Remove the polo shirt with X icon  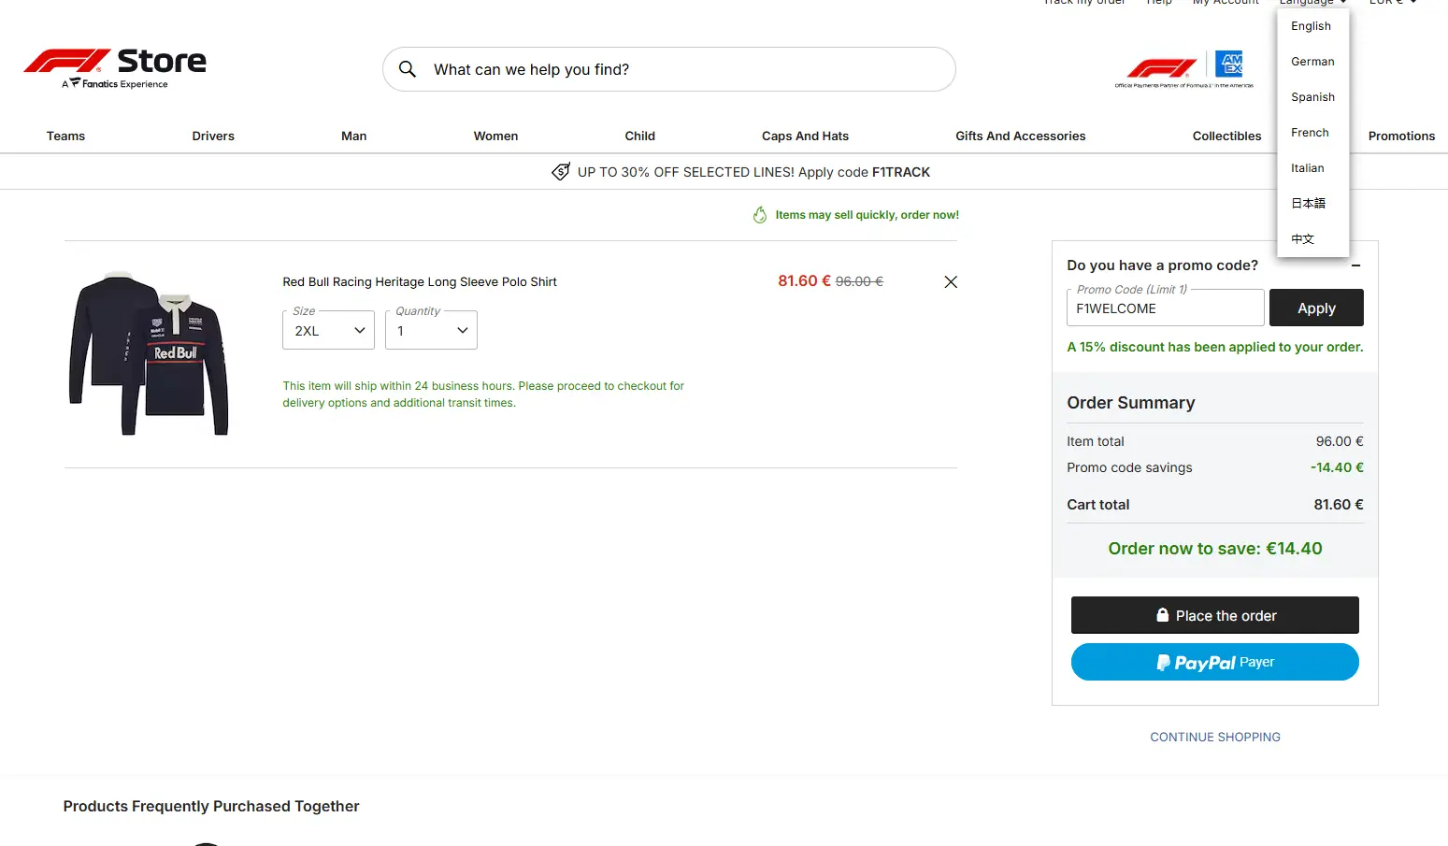coord(950,282)
